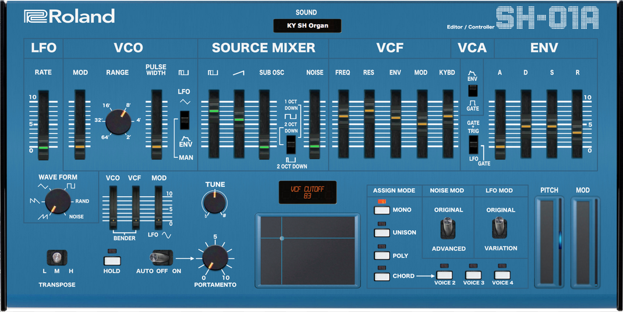The width and height of the screenshot is (623, 312).
Task: Toggle the pulse width LFO/ENV/MAN switch
Action: coord(185,120)
